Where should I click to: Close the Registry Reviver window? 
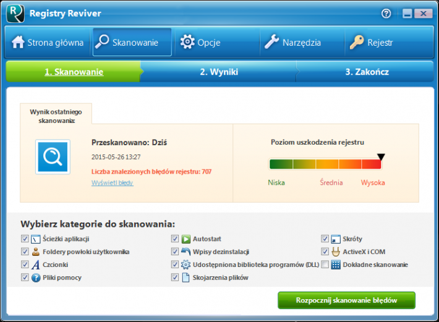(424, 14)
